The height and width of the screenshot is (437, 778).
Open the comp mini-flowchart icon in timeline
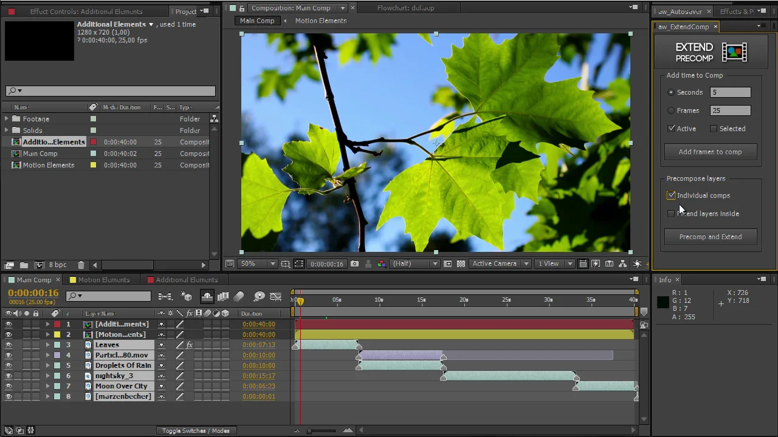pos(165,296)
